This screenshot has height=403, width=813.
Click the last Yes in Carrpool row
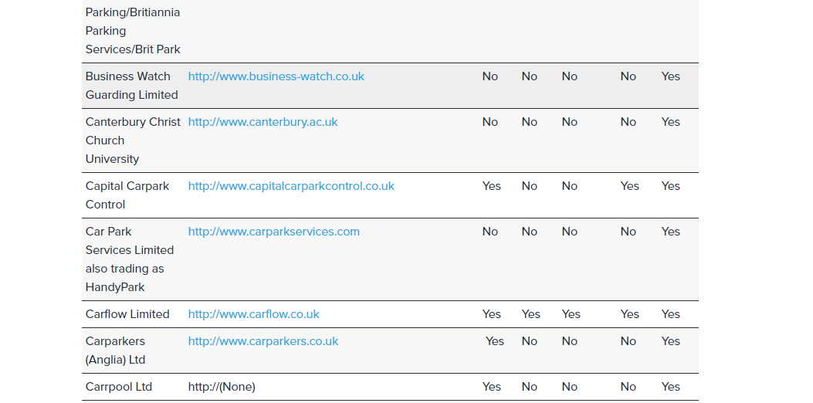click(x=670, y=387)
